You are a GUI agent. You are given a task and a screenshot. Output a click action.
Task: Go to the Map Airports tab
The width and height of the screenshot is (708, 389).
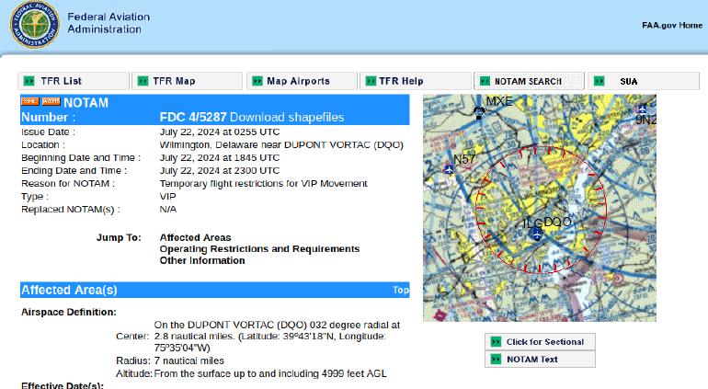(302, 81)
